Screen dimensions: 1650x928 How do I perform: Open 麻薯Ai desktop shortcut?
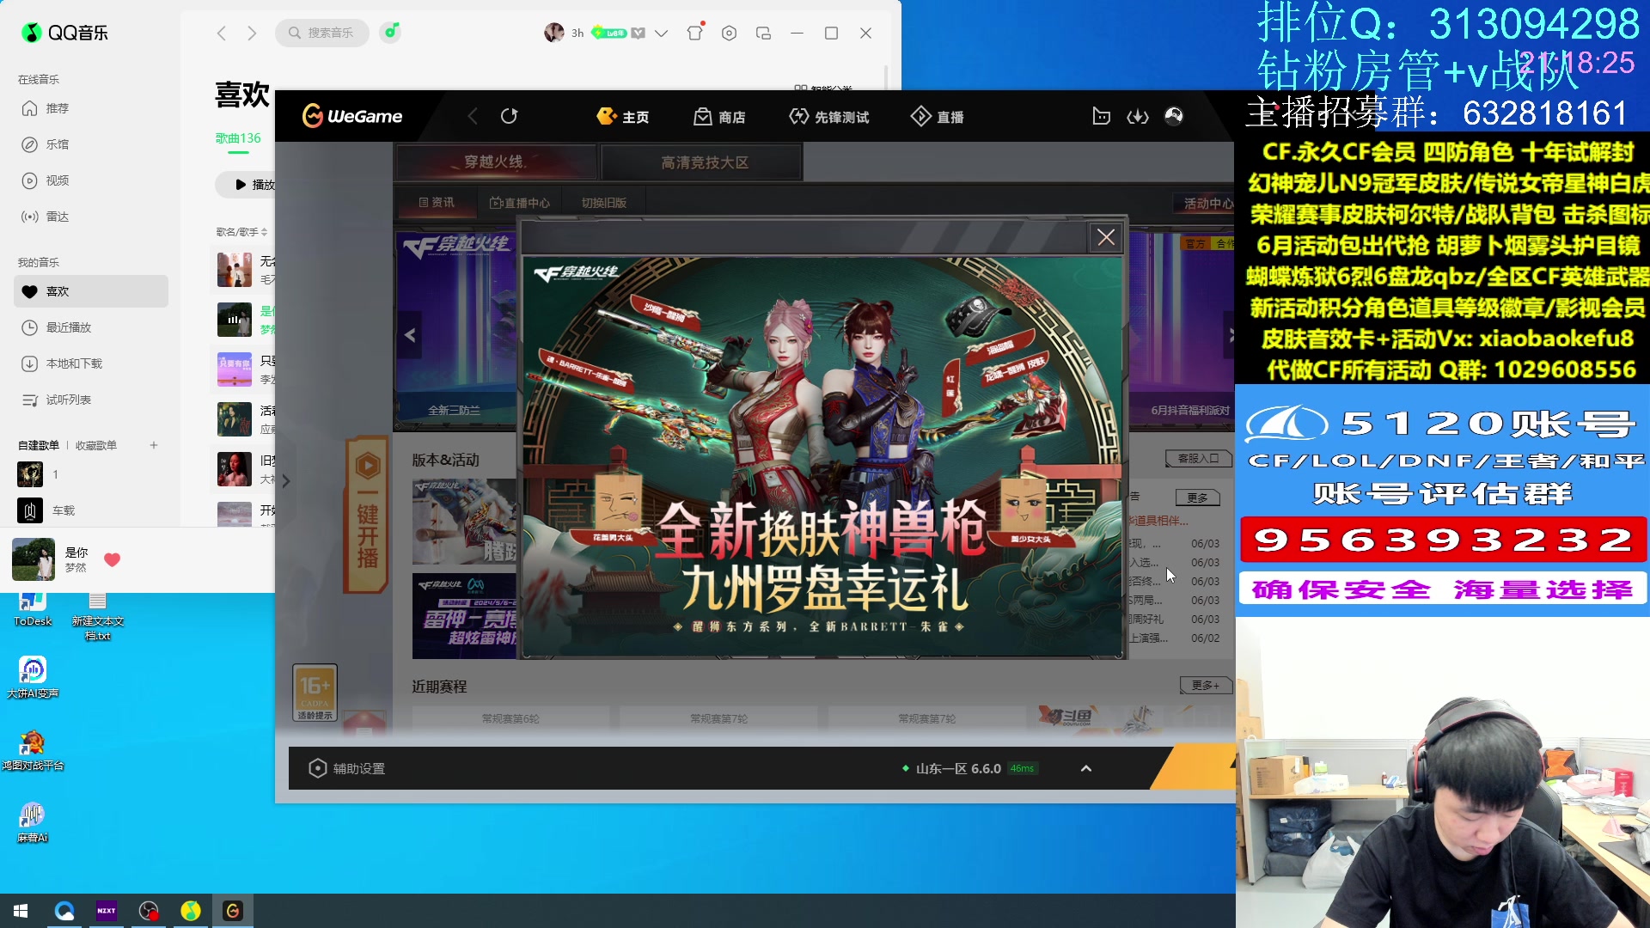(x=33, y=822)
